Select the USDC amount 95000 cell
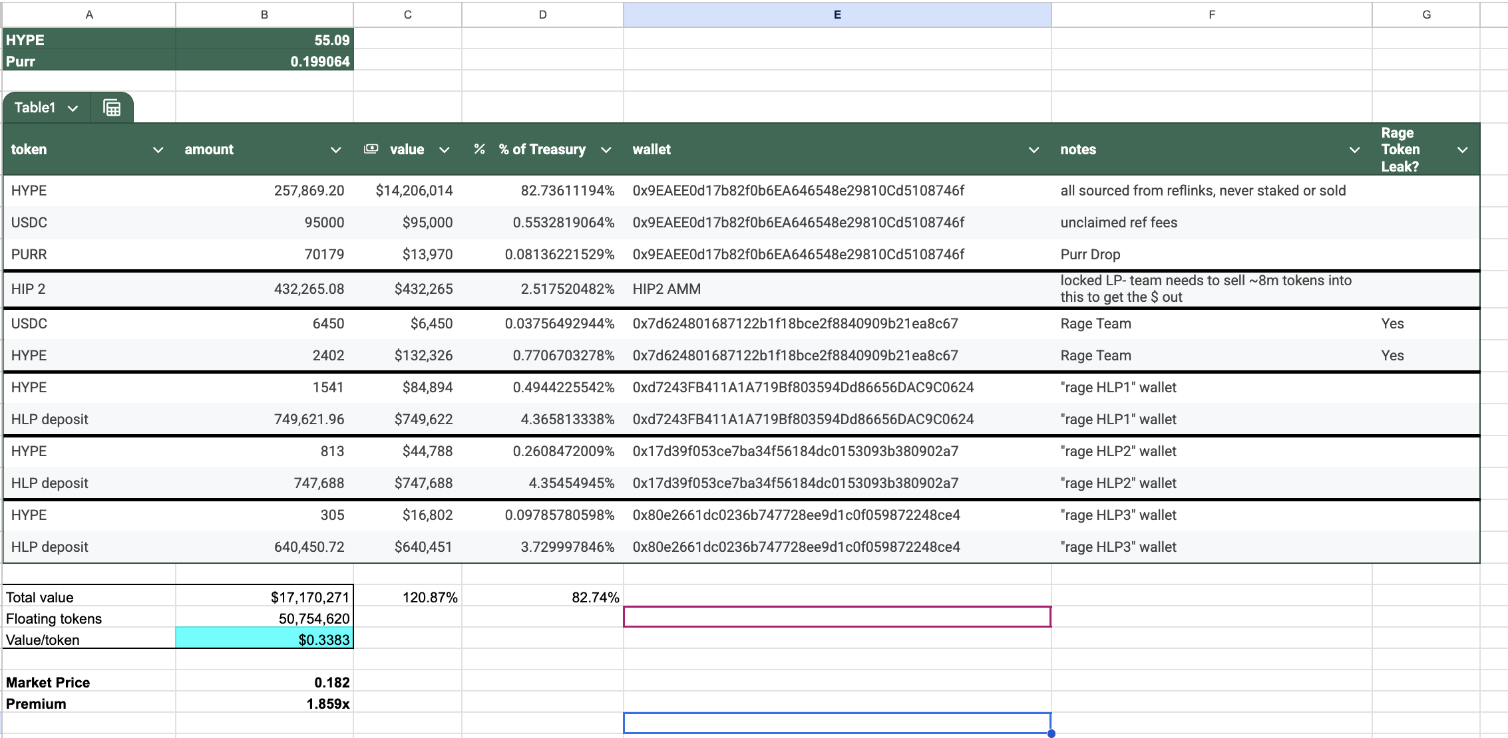Screen dimensions: 1508x738 pos(264,223)
